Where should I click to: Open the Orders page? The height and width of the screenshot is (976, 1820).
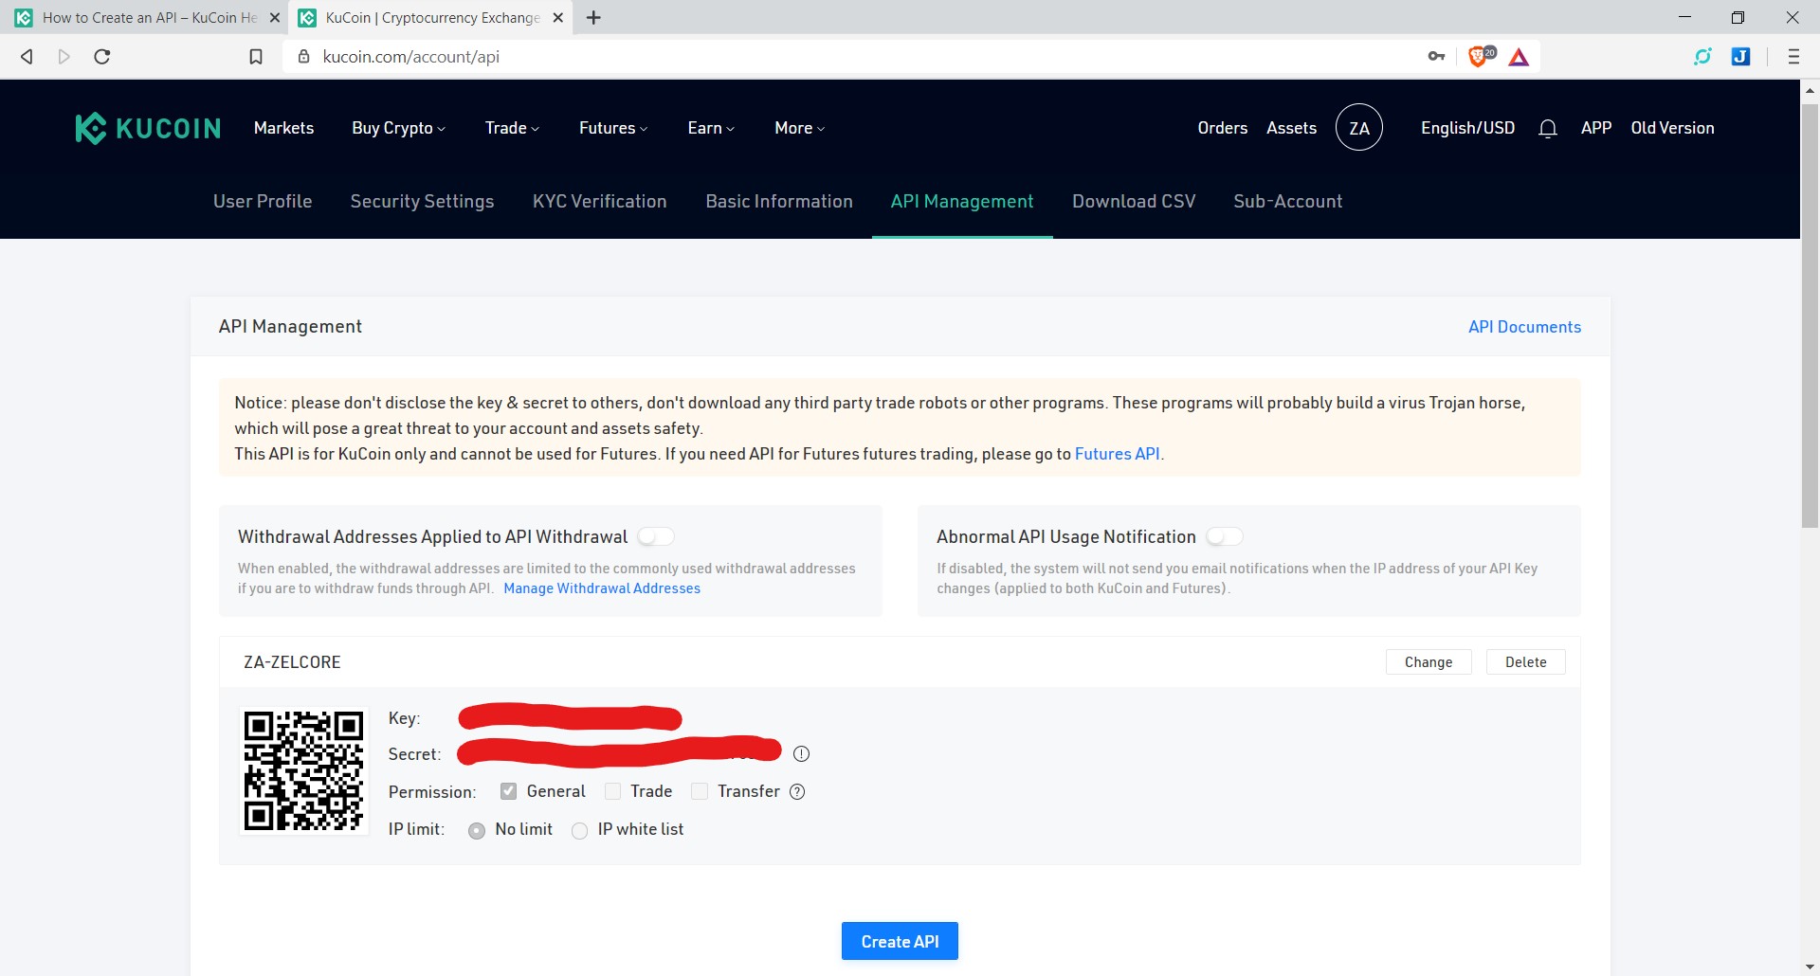[x=1222, y=128]
